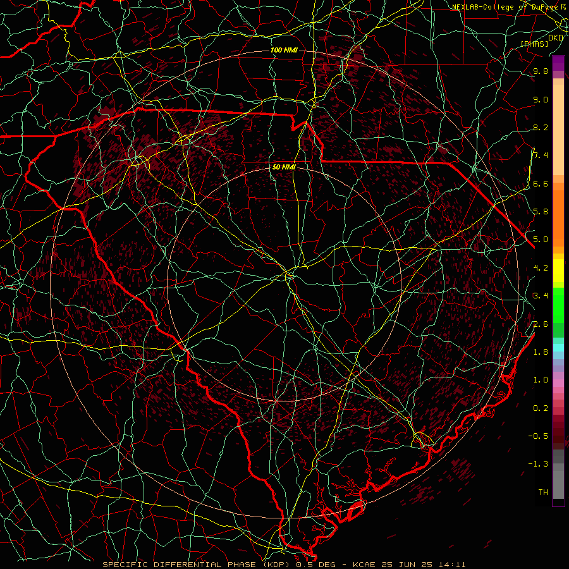The image size is (569, 569).
Task: Click the 50 NMI range ring label
Action: point(284,167)
